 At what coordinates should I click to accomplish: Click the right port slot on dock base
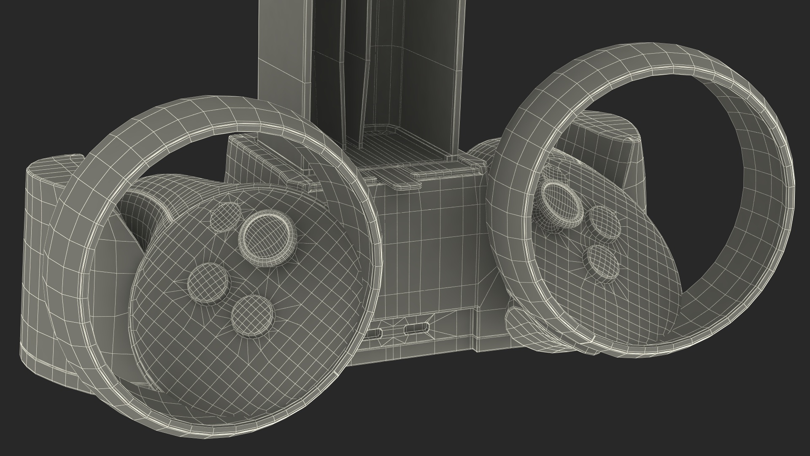pyautogui.click(x=416, y=328)
